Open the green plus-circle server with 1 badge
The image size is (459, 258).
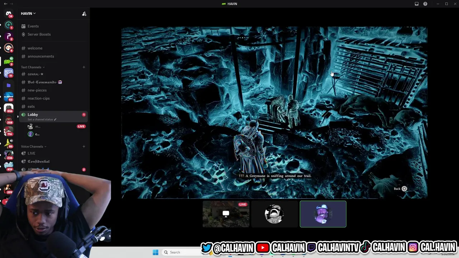pos(9,25)
